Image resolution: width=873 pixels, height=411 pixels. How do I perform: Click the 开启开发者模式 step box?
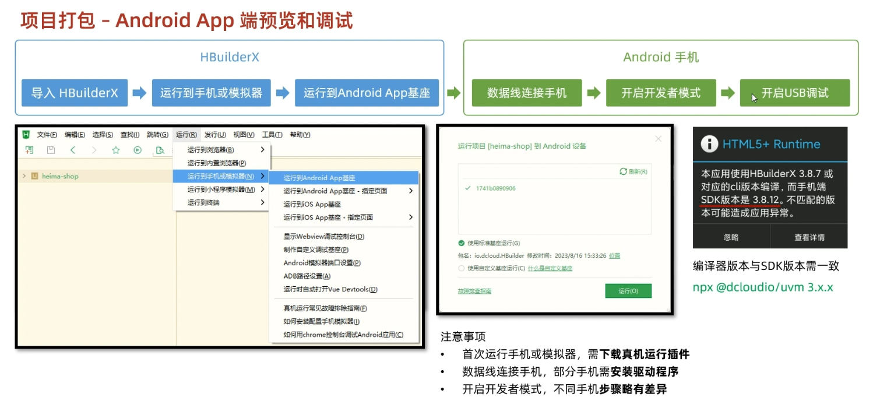click(x=661, y=93)
